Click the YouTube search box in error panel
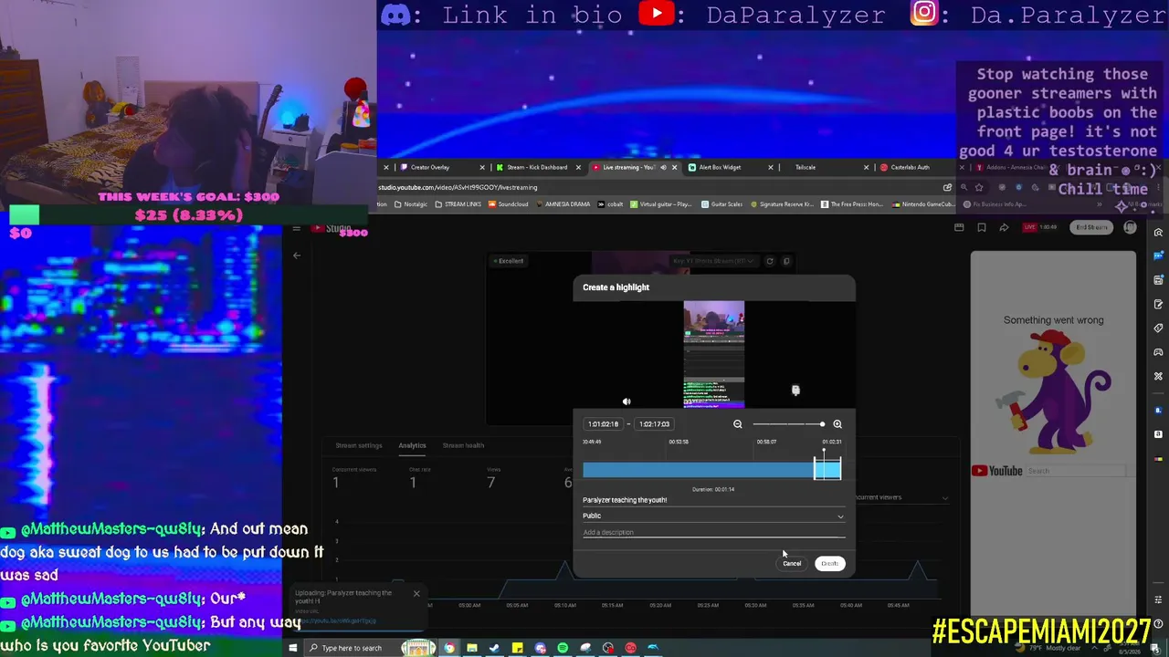1169x657 pixels. click(1076, 471)
